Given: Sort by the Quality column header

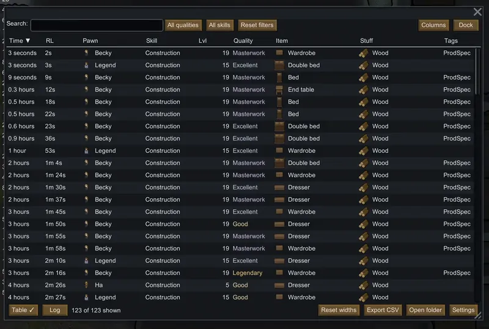Looking at the screenshot, I should tap(243, 41).
